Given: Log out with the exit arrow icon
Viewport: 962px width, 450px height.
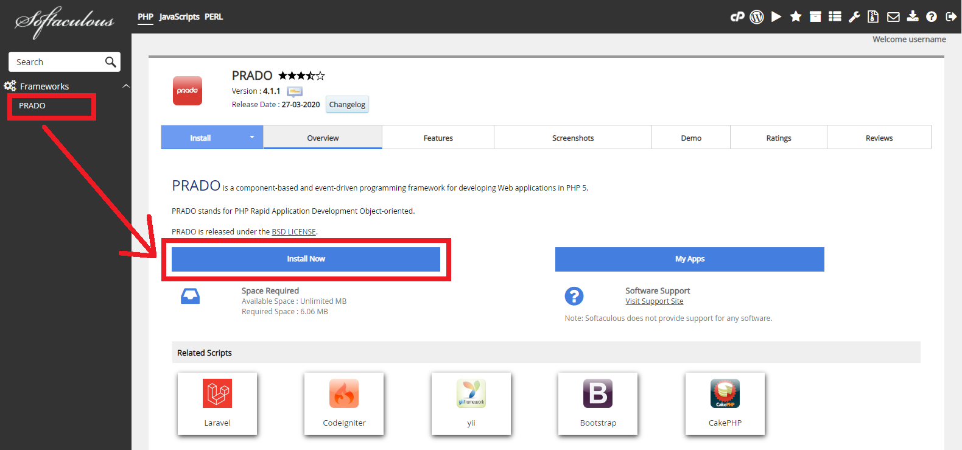Looking at the screenshot, I should coord(951,17).
